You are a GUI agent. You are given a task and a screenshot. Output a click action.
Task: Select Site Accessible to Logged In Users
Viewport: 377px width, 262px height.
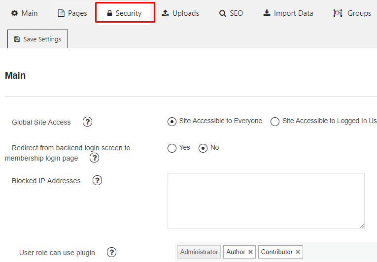click(x=275, y=122)
